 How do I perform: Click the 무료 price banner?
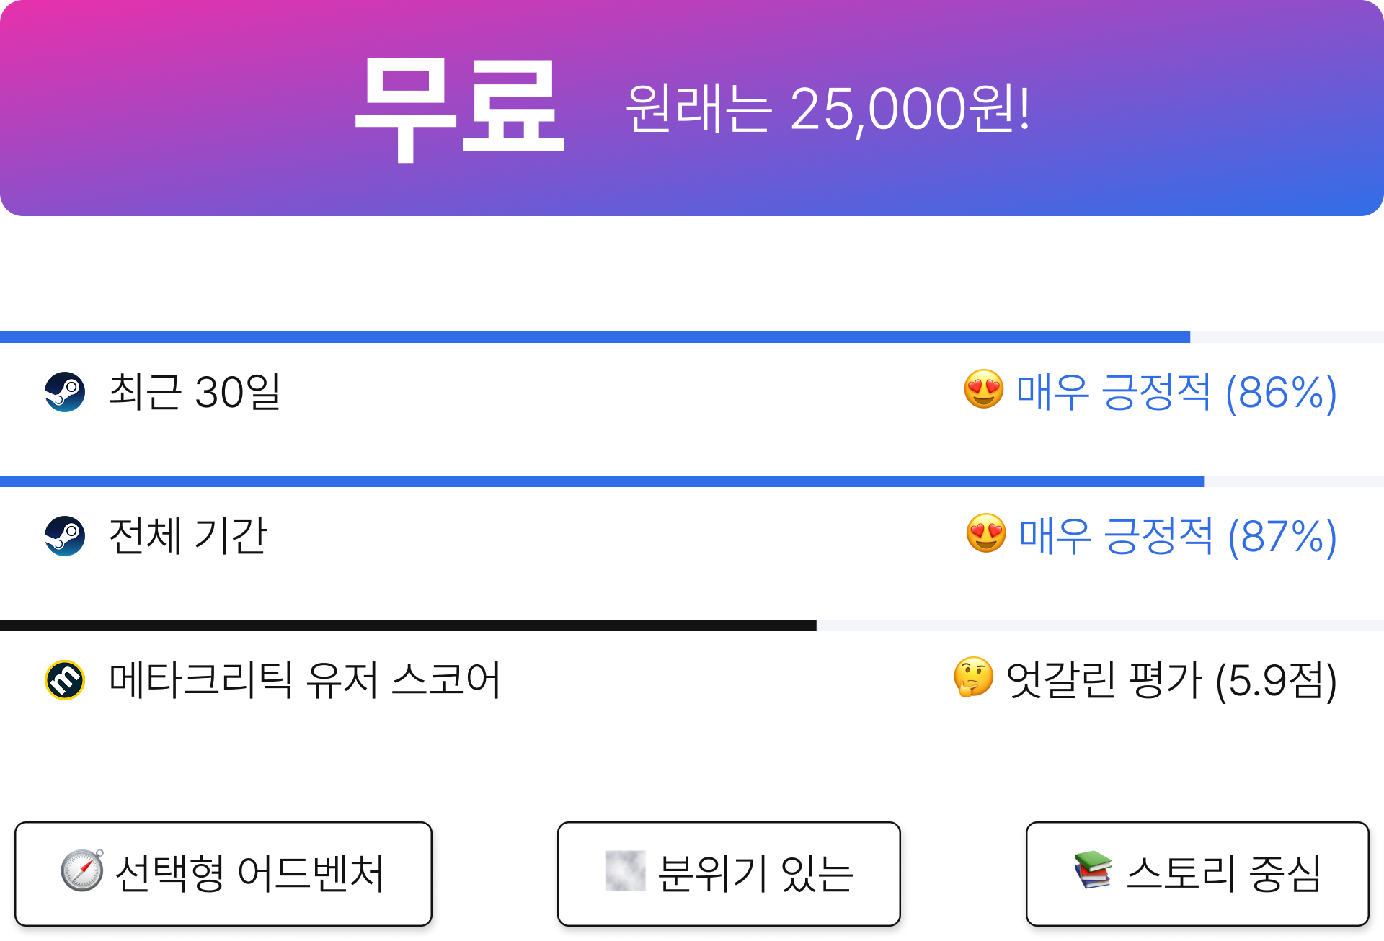(x=692, y=108)
